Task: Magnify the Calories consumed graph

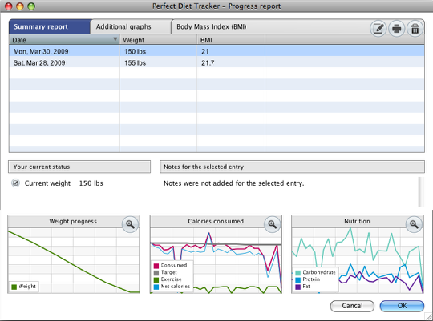Action: click(x=273, y=224)
